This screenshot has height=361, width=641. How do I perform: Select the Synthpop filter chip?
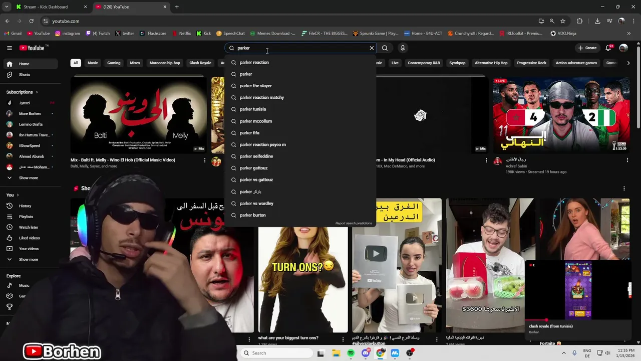pyautogui.click(x=457, y=63)
